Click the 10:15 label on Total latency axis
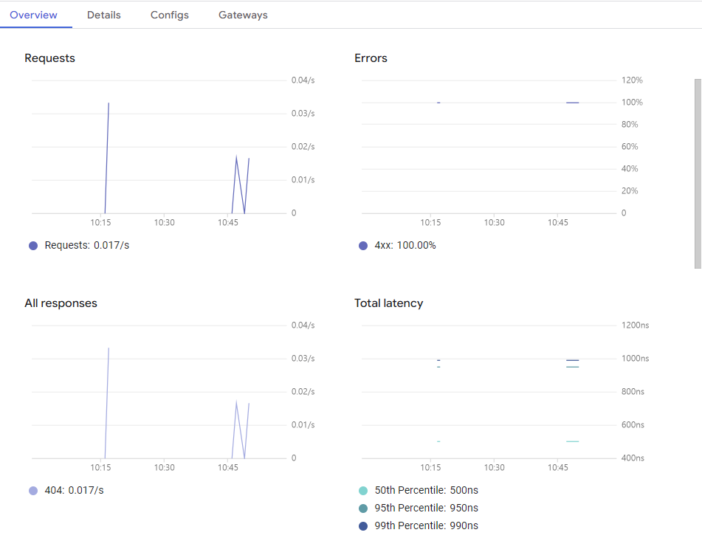 click(x=430, y=467)
